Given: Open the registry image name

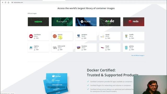Looking at the screenshot, I should coord(36,46).
